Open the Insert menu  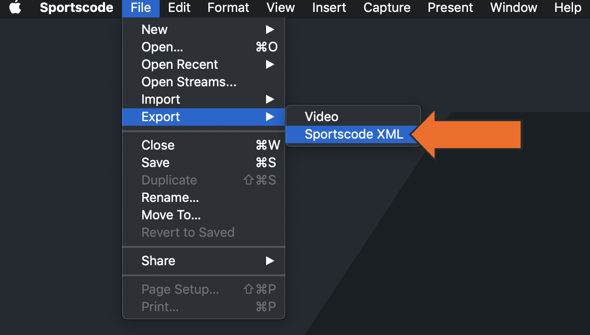pyautogui.click(x=329, y=7)
